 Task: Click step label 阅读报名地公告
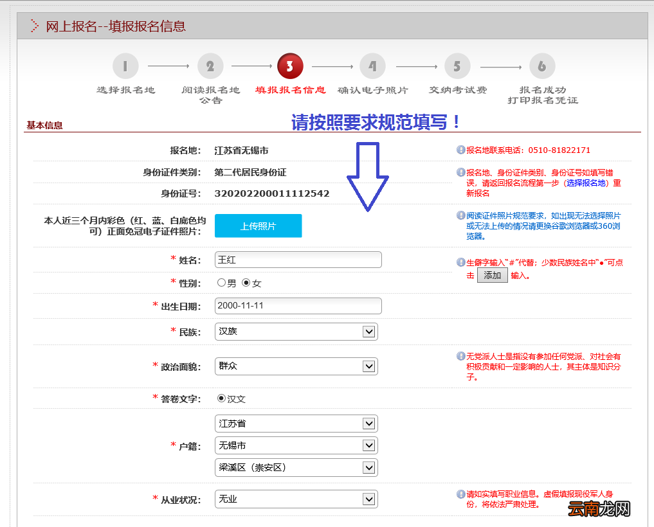[x=210, y=94]
